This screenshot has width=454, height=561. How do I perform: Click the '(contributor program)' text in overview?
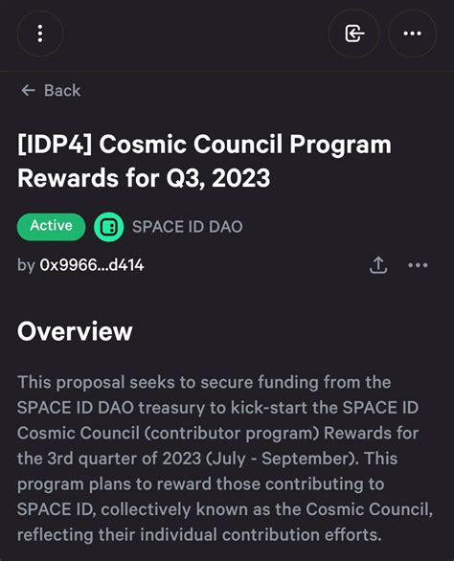pos(232,433)
